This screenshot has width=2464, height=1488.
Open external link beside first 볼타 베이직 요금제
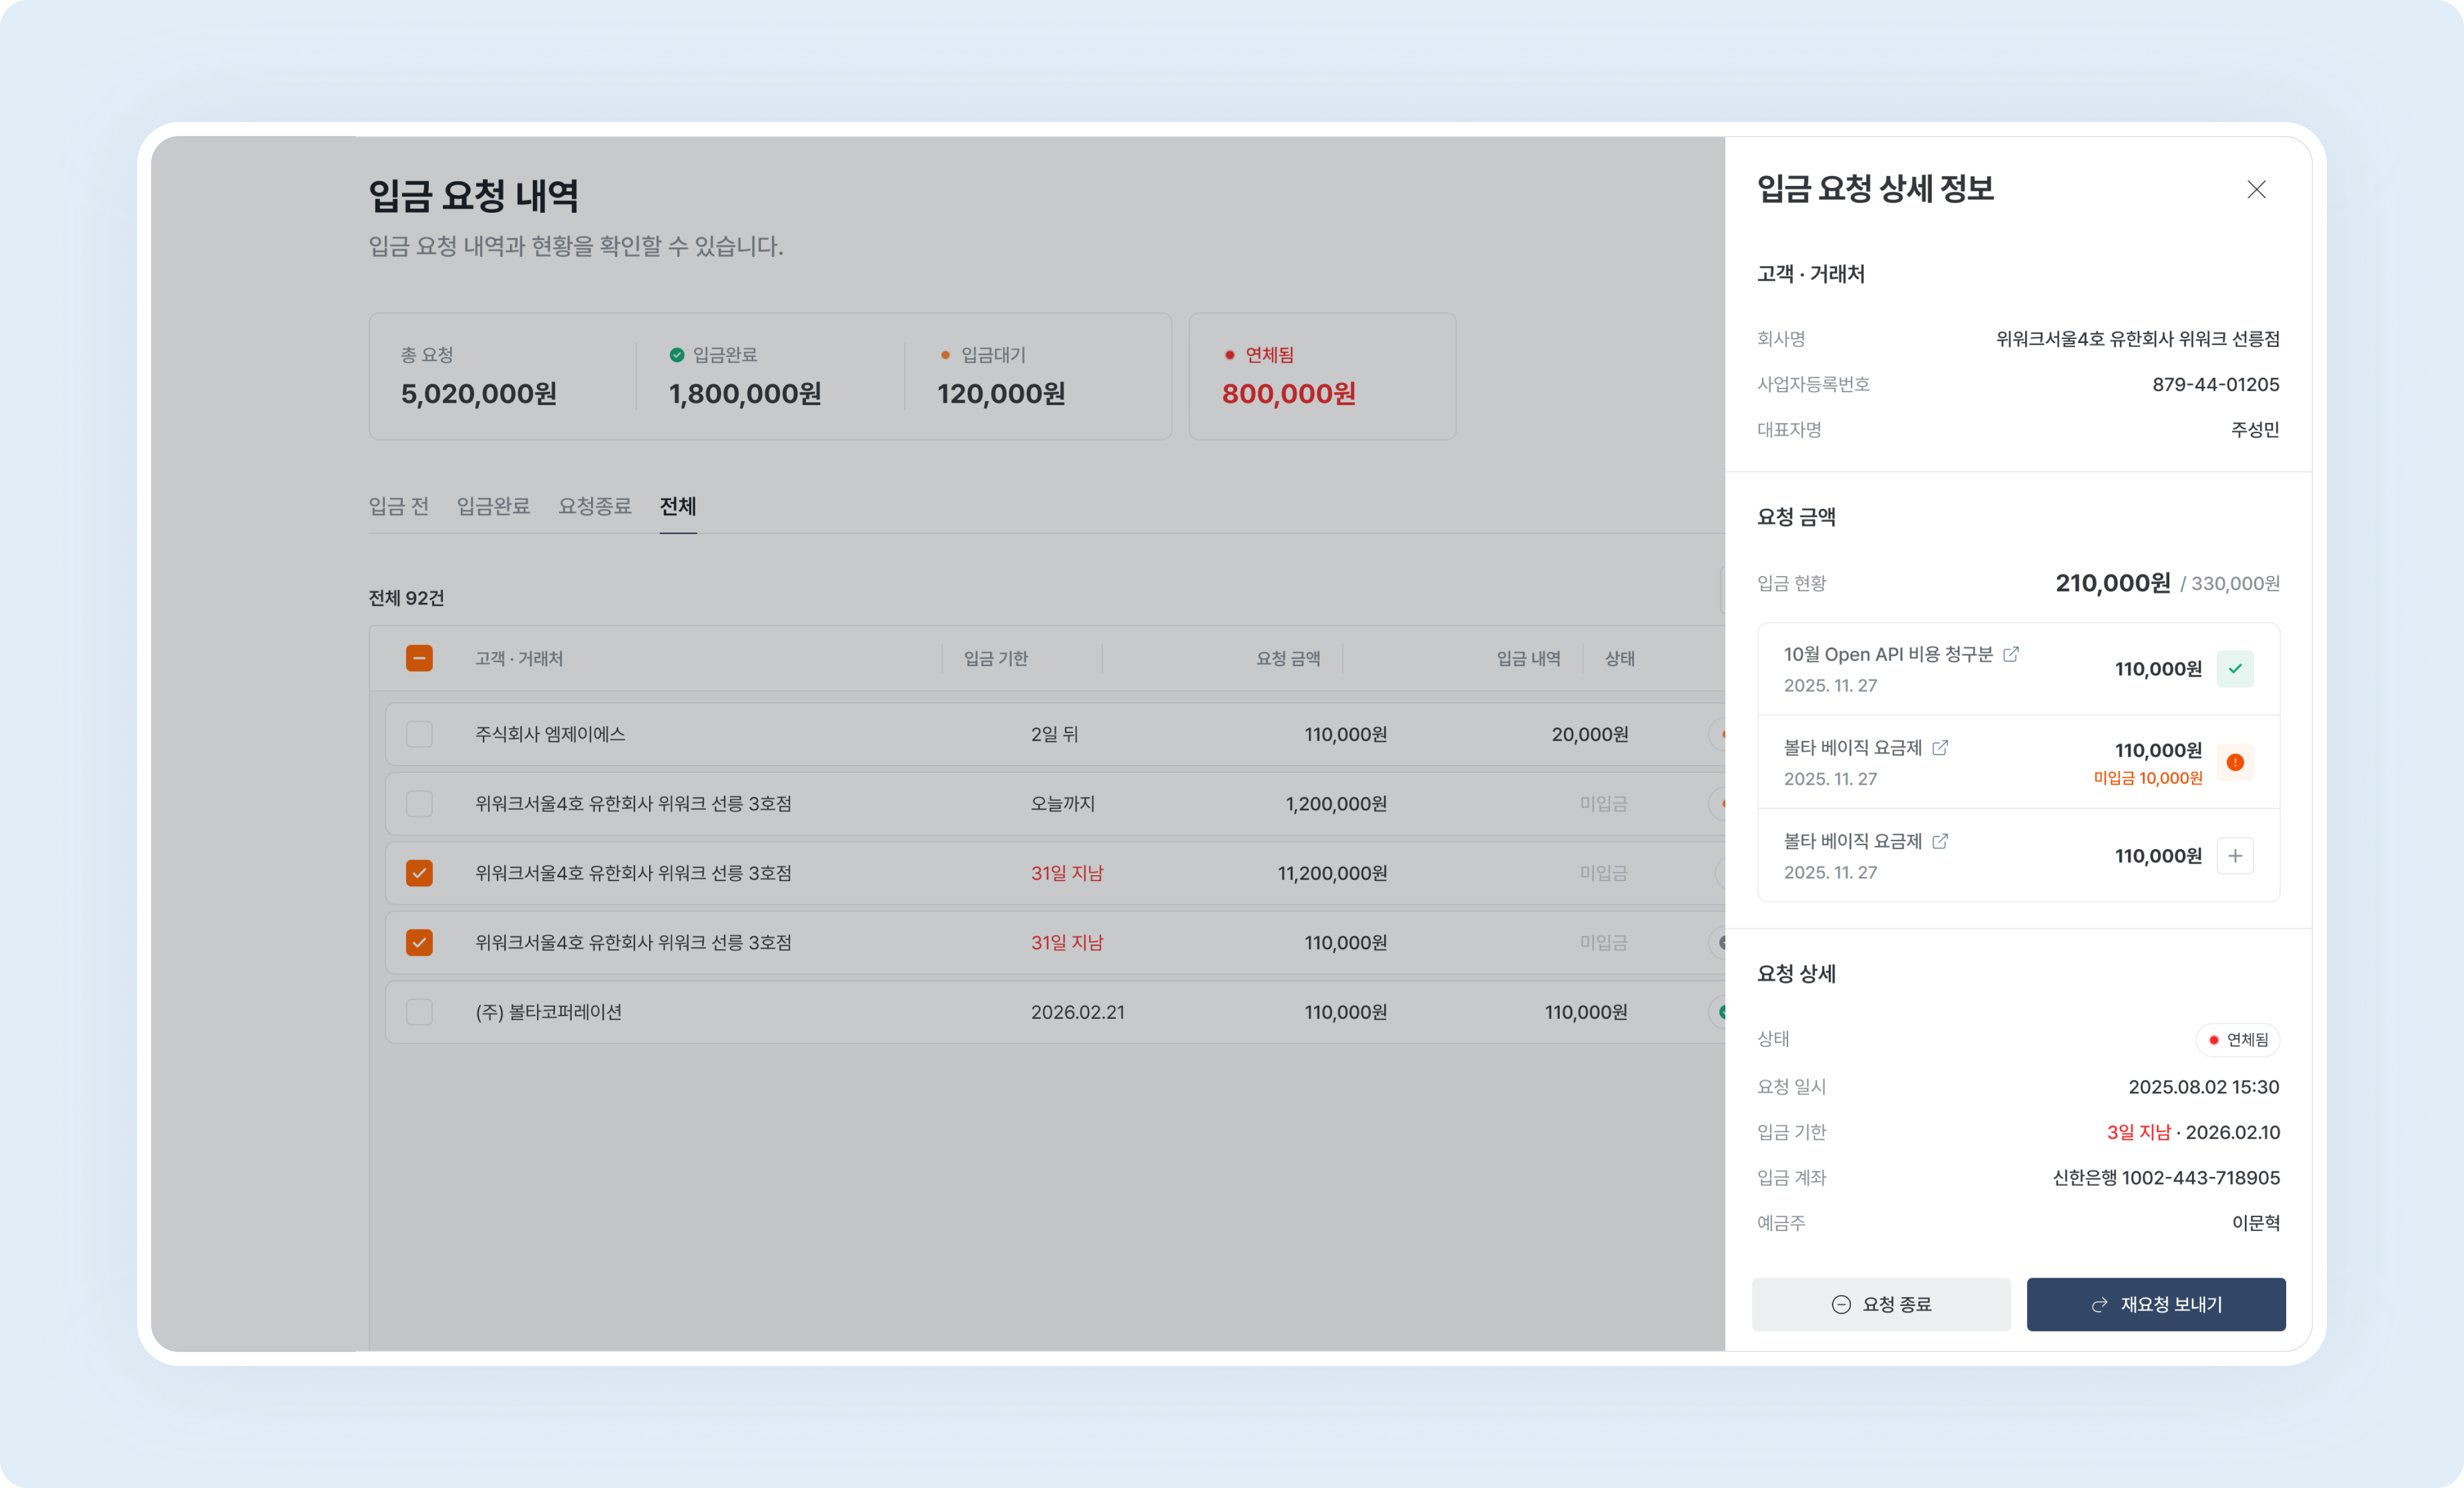[x=1941, y=748]
